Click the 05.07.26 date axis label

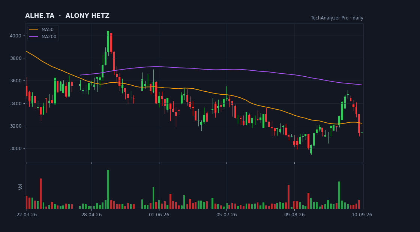pyautogui.click(x=226, y=215)
